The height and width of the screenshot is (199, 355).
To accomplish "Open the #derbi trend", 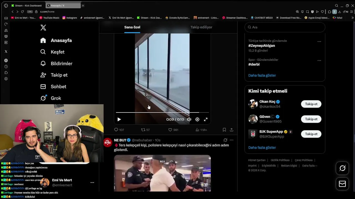I will click(x=254, y=64).
